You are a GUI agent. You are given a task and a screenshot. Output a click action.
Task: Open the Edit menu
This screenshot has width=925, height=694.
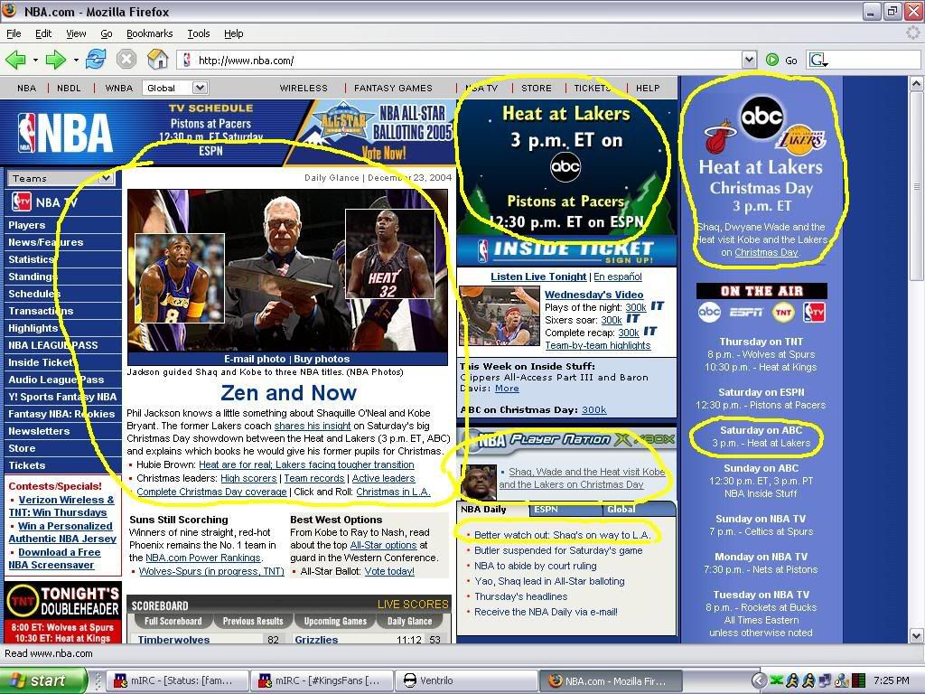43,33
